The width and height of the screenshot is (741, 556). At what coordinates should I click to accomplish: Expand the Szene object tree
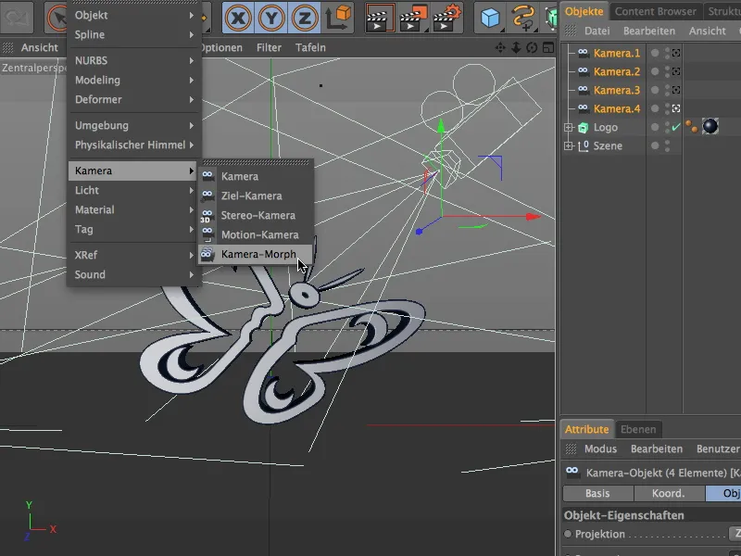(x=569, y=145)
